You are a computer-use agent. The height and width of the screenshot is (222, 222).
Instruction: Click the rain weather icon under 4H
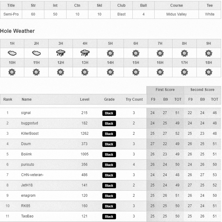[x=85, y=53]
